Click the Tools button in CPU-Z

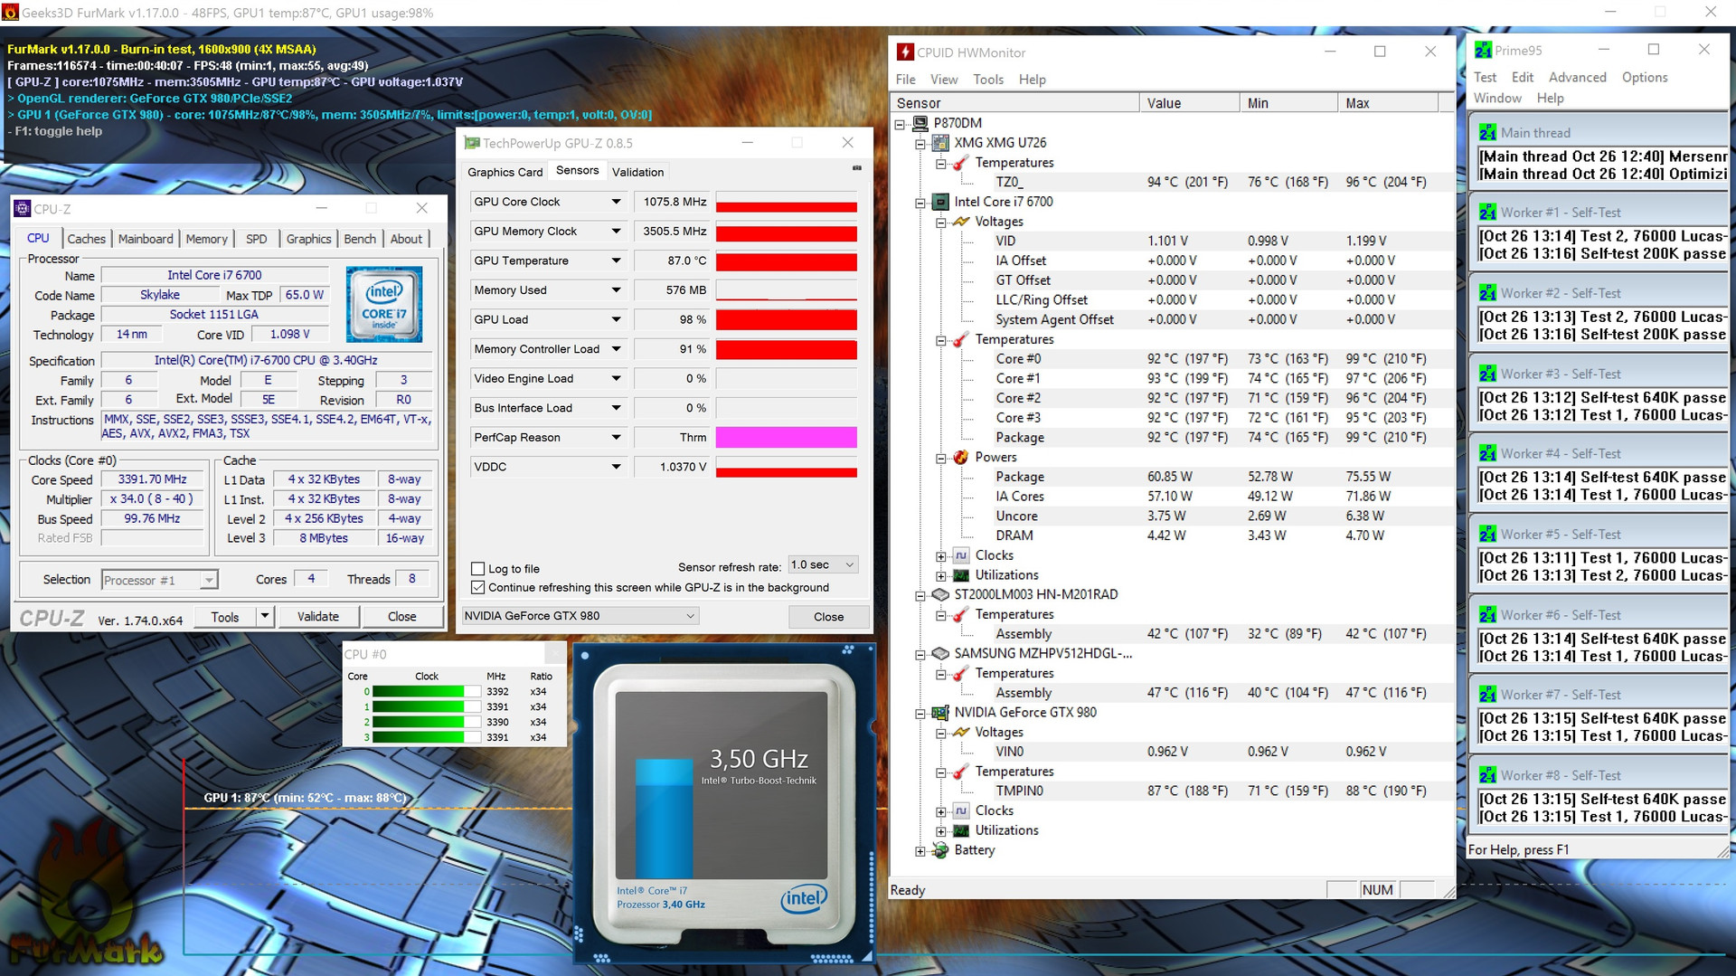pos(225,617)
